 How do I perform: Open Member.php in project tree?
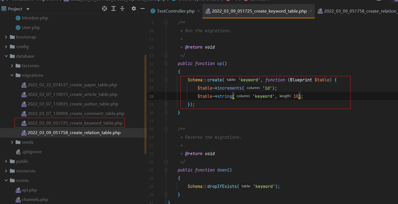(35, 18)
